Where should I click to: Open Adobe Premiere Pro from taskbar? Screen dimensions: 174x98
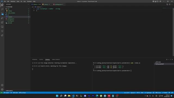pyautogui.click(x=93, y=96)
